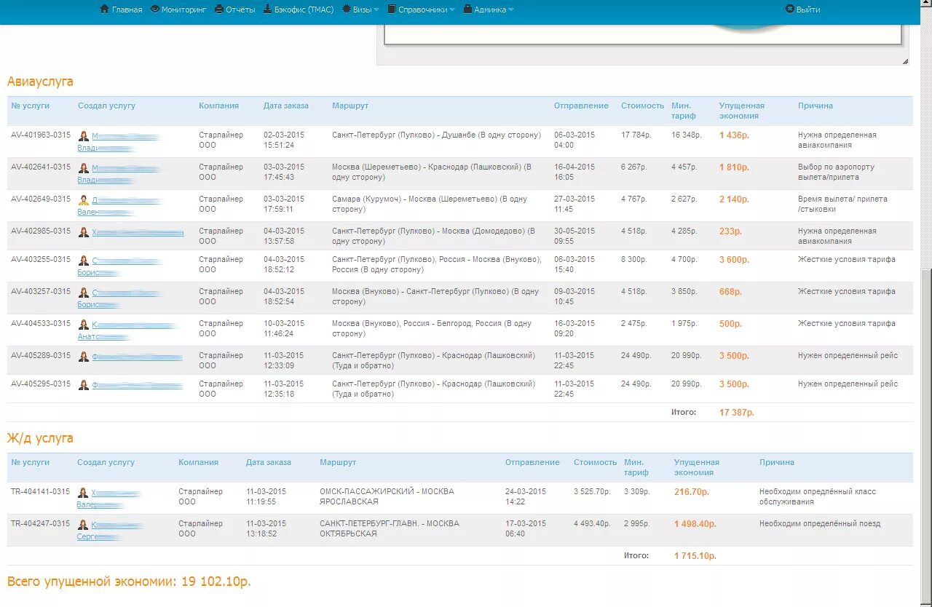
Task: Click the lock icon beside Админка
Action: click(x=467, y=9)
